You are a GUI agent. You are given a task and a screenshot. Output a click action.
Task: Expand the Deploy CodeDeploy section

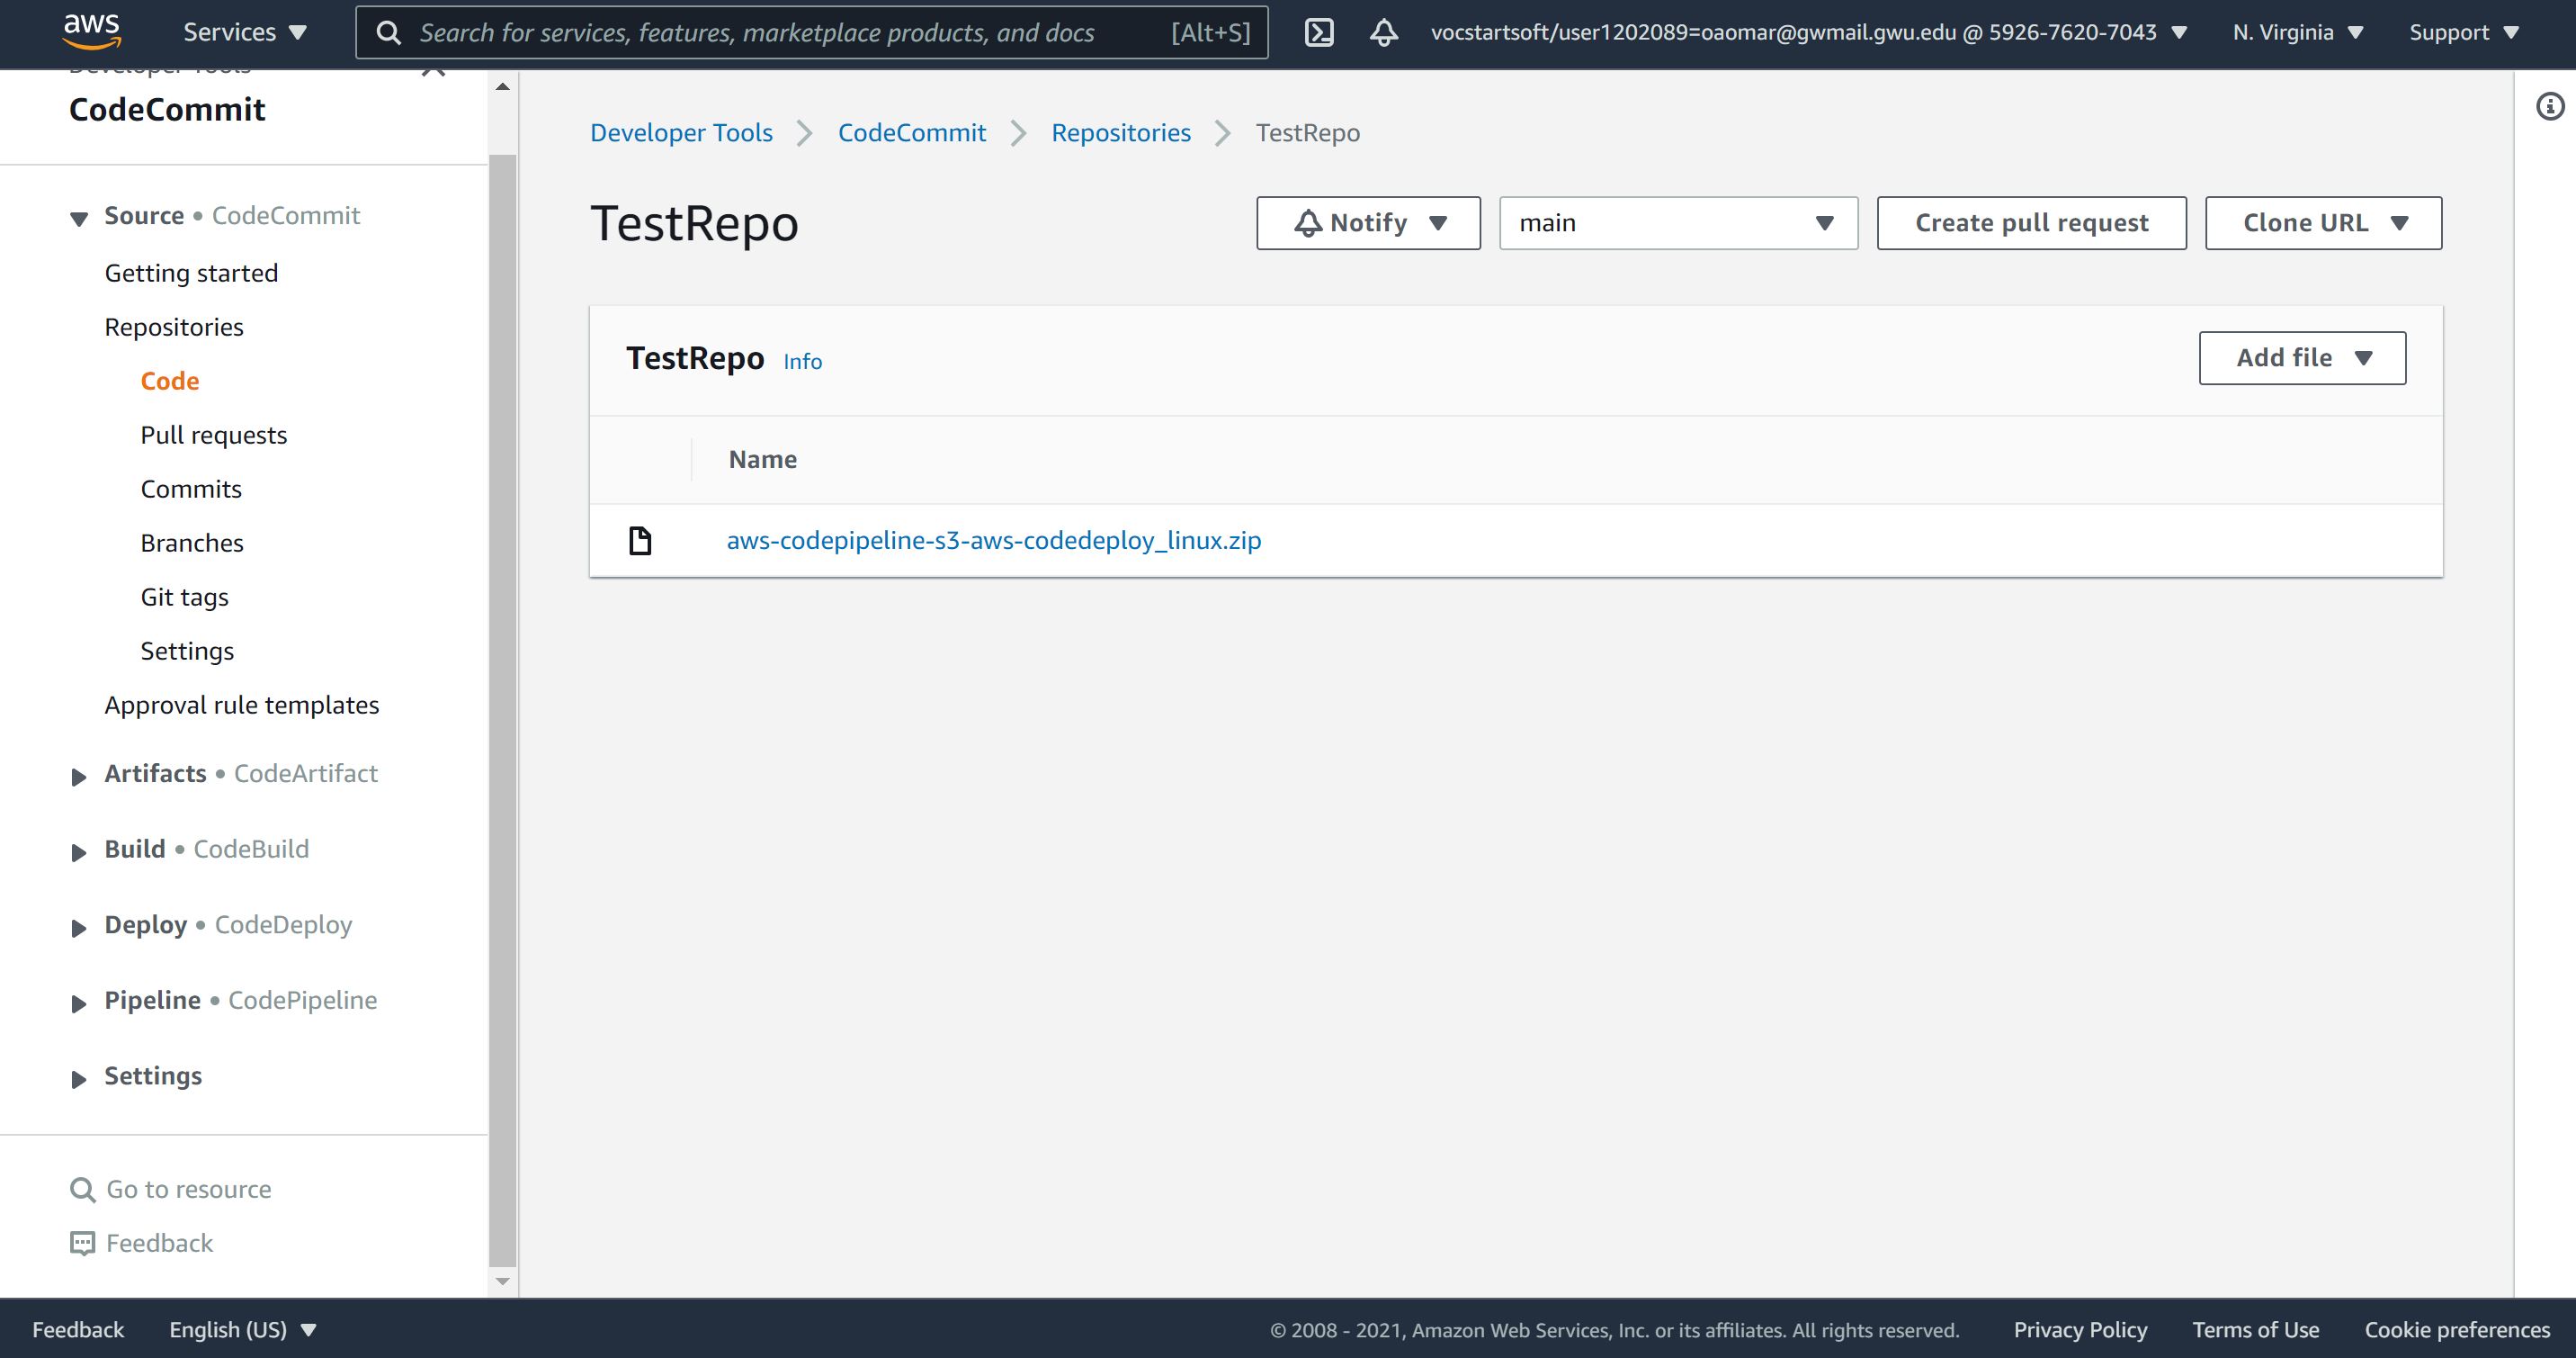78,925
